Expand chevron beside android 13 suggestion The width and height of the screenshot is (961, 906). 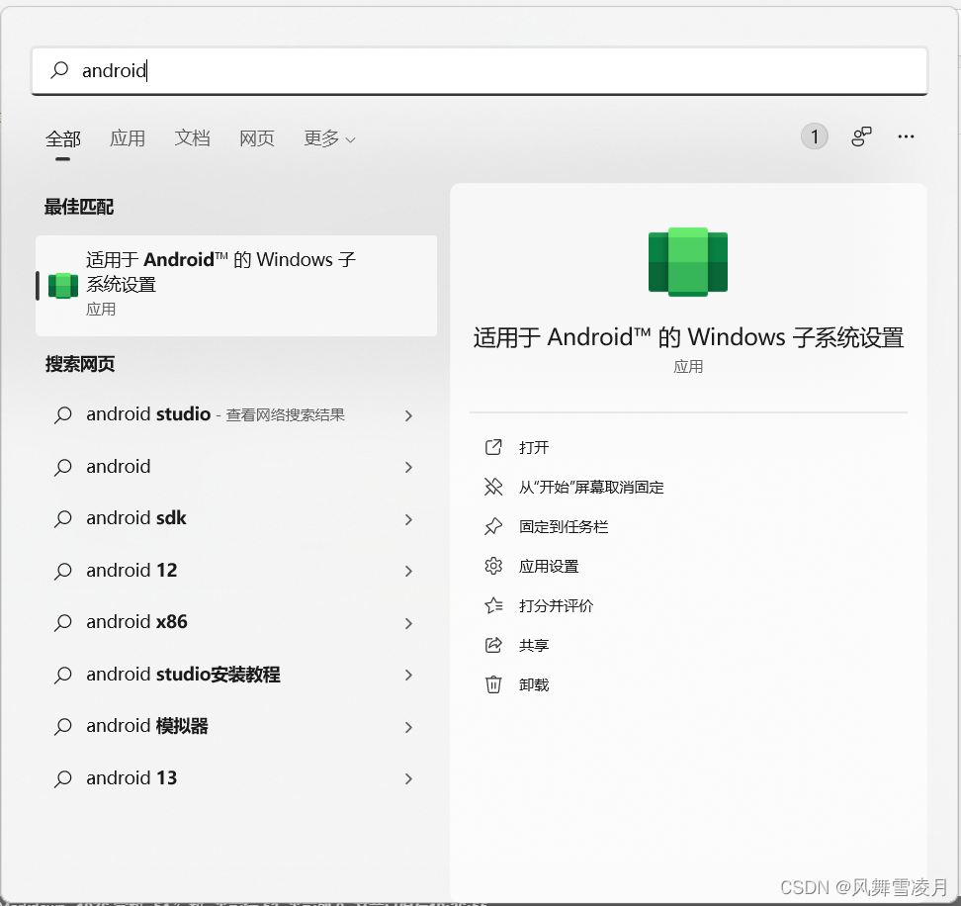click(x=408, y=778)
